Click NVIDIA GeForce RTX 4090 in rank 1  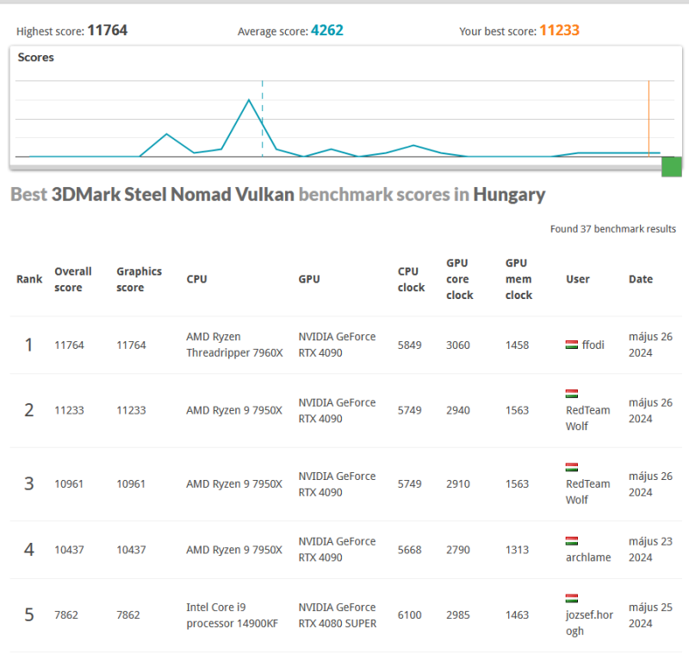(337, 345)
